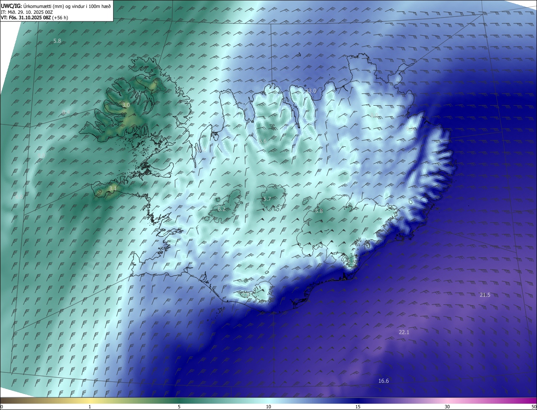
Task: Click the valid time "VT: Fös. 31.10.2025 08Z (+56 h)"
Action: point(34,18)
